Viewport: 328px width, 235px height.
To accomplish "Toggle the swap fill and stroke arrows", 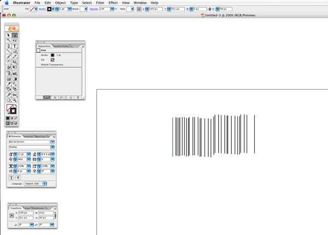I will (x=16, y=106).
